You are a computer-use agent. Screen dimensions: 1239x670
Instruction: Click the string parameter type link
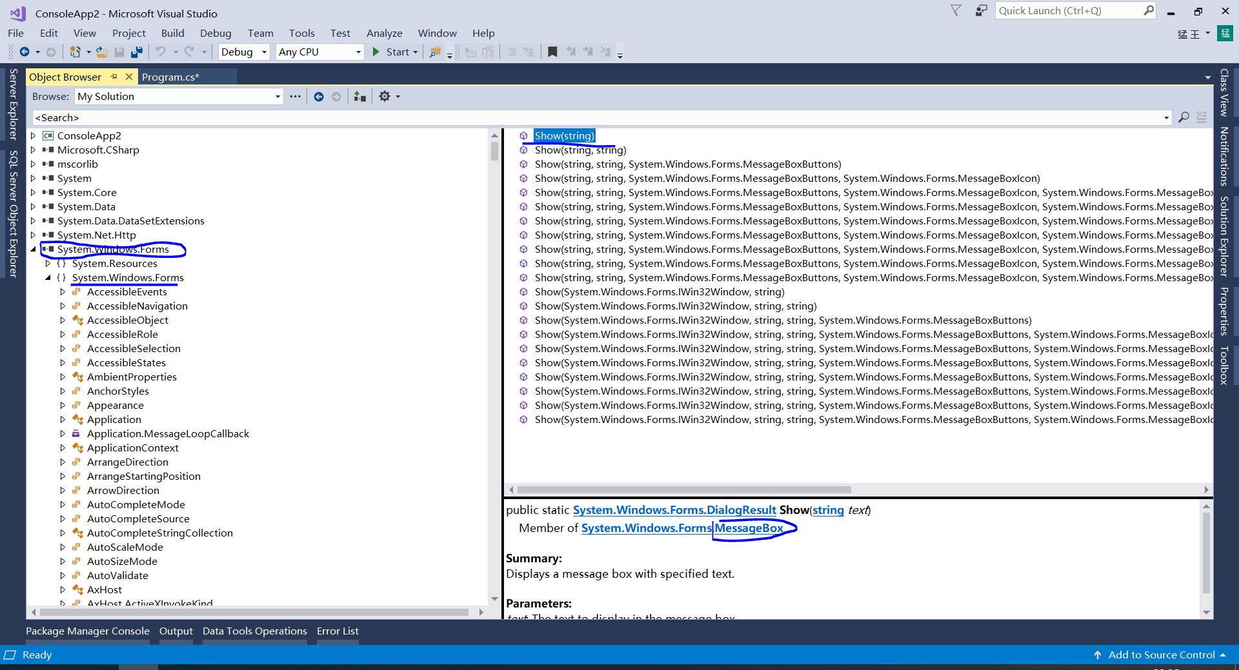pos(828,510)
